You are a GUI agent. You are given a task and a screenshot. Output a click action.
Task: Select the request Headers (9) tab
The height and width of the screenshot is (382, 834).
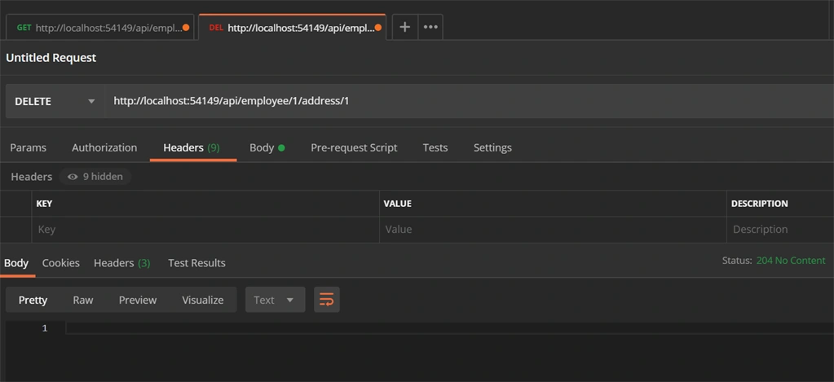[192, 147]
